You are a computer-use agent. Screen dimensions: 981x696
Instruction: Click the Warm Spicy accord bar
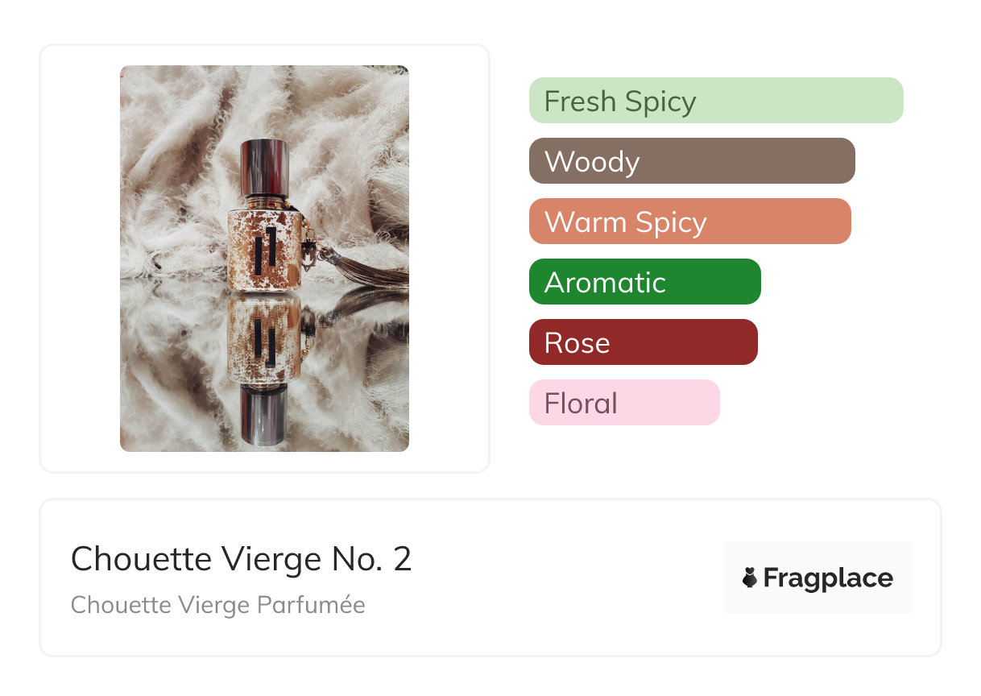point(689,222)
